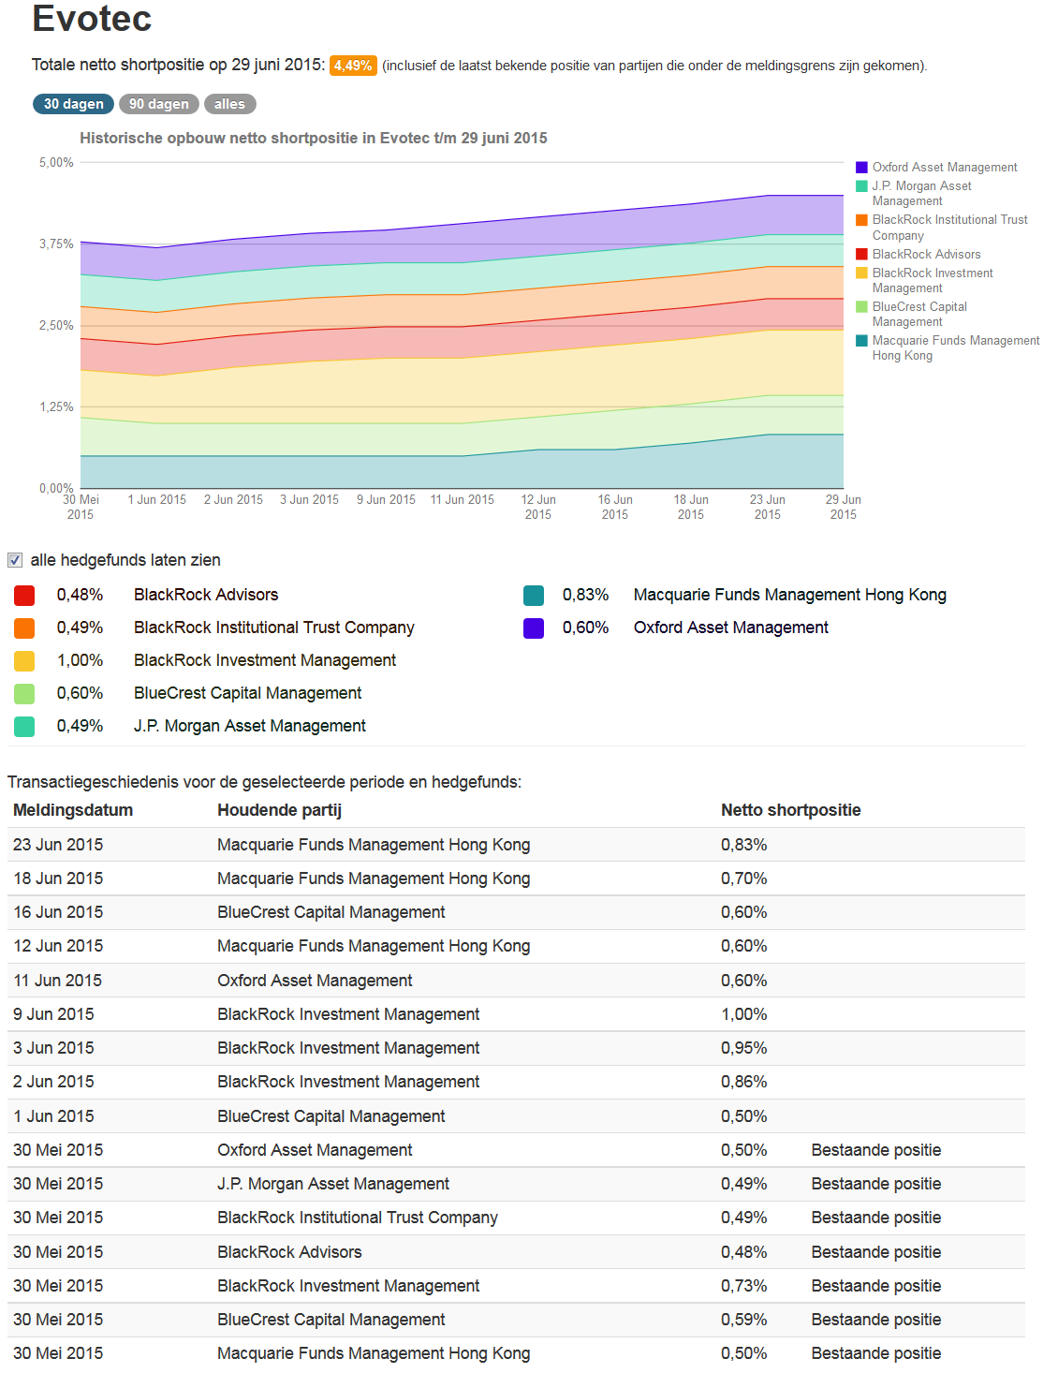Click purple Oxford Asset Management swatch

tap(534, 628)
